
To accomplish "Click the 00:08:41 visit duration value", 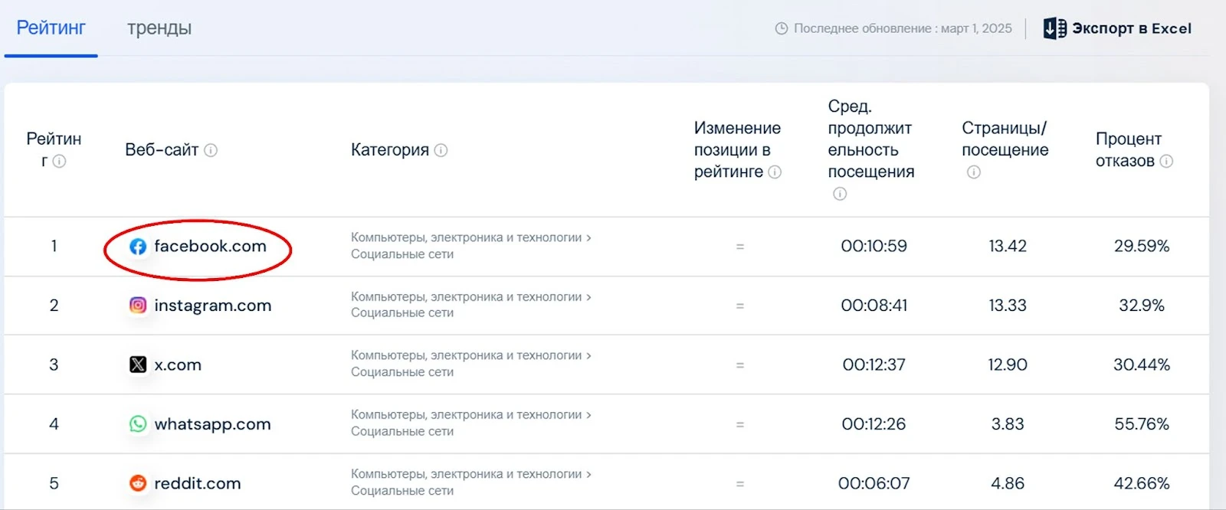I will 874,306.
